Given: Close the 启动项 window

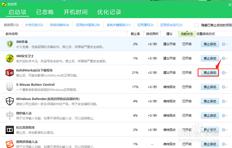Looking at the screenshot, I should pyautogui.click(x=230, y=5).
